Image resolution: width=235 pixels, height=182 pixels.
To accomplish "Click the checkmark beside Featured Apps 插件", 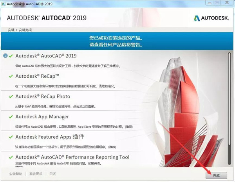I will [x=11, y=137].
